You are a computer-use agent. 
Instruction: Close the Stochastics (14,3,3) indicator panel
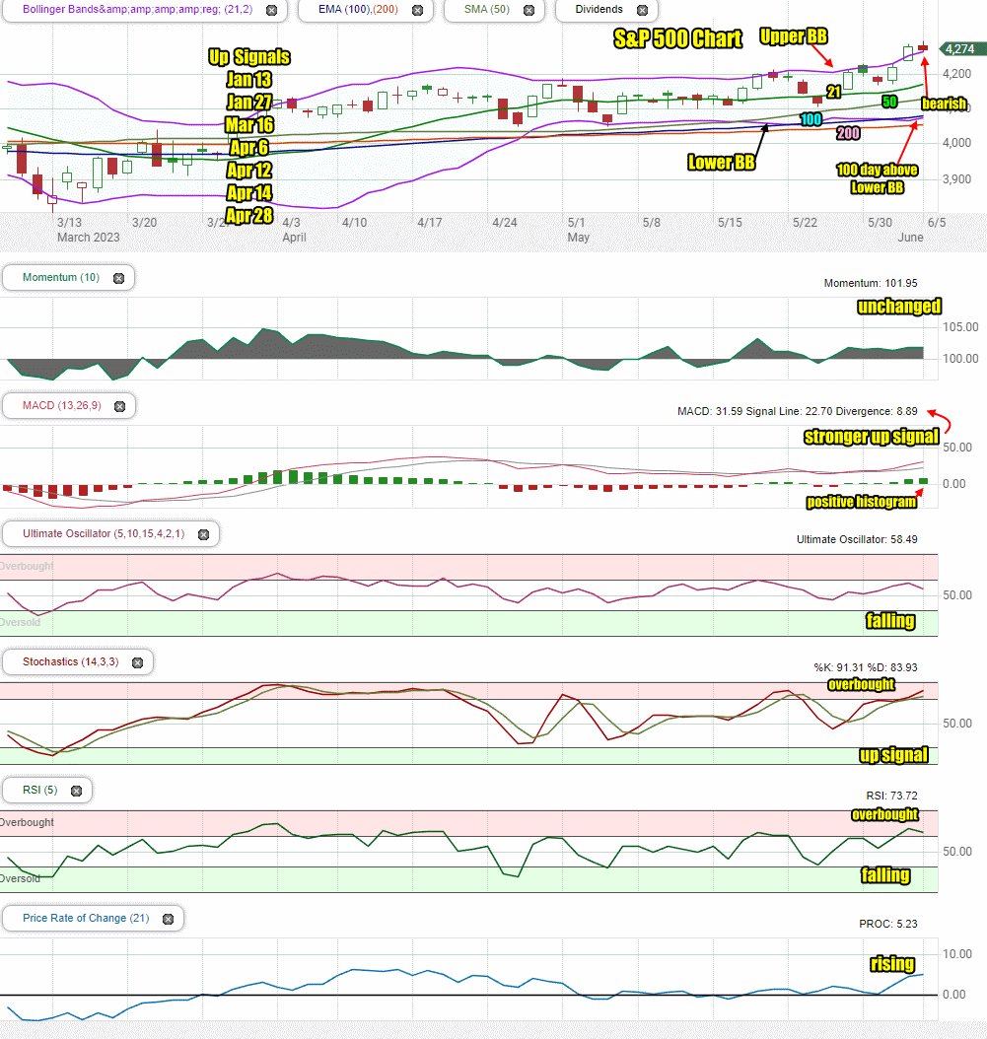[x=137, y=662]
